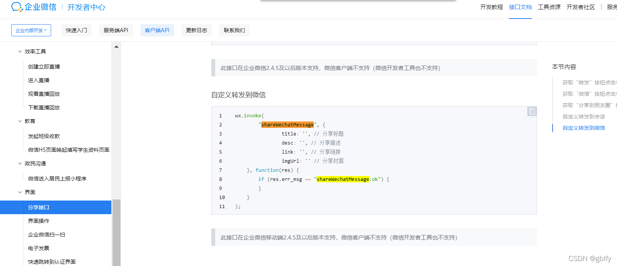
Task: Select the 客户端API tab
Action: tap(157, 30)
